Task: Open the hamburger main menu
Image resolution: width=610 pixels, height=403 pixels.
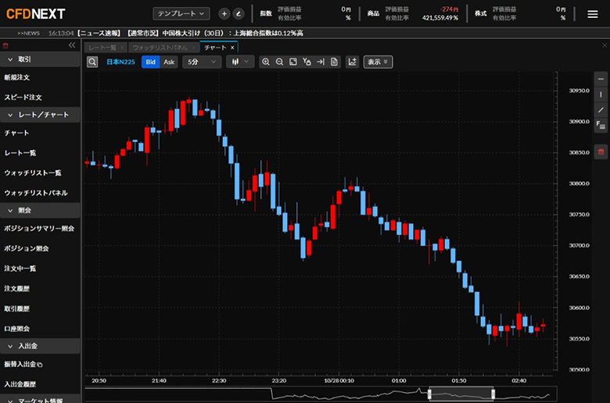Action: point(592,13)
